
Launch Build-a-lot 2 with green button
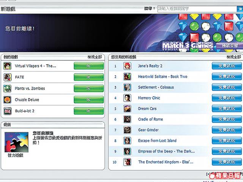[x=89, y=111]
